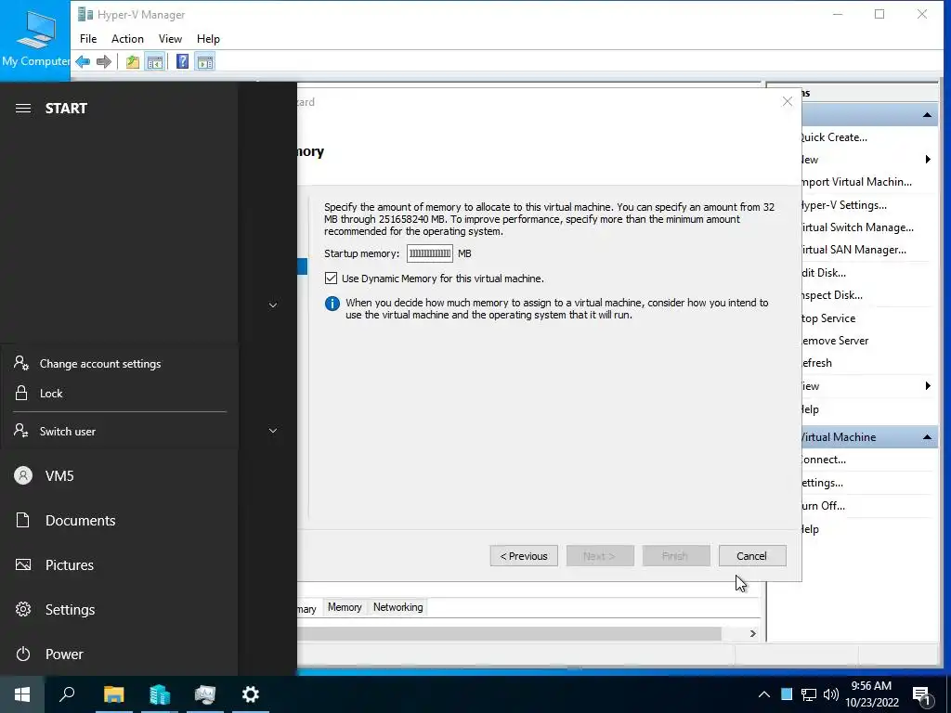
Task: Open the New submenu arrow in Actions
Action: (928, 160)
